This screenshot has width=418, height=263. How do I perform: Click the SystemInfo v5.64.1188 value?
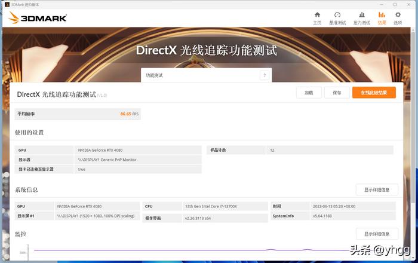(x=322, y=216)
